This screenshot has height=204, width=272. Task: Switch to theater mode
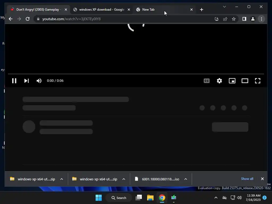tap(245, 81)
